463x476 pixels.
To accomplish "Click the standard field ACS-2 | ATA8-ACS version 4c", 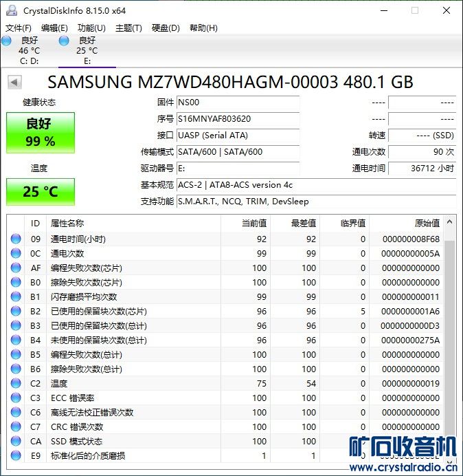I will (x=316, y=185).
